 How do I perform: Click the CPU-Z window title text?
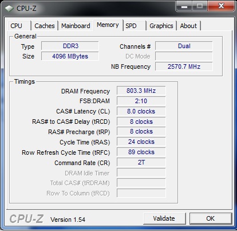pyautogui.click(x=26, y=9)
